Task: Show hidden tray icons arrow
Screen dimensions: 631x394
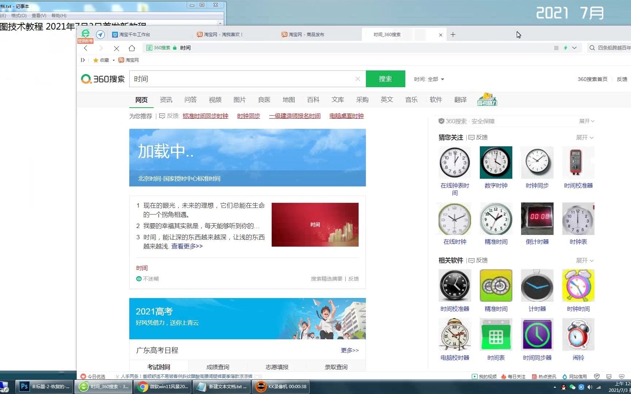Action: click(x=555, y=387)
